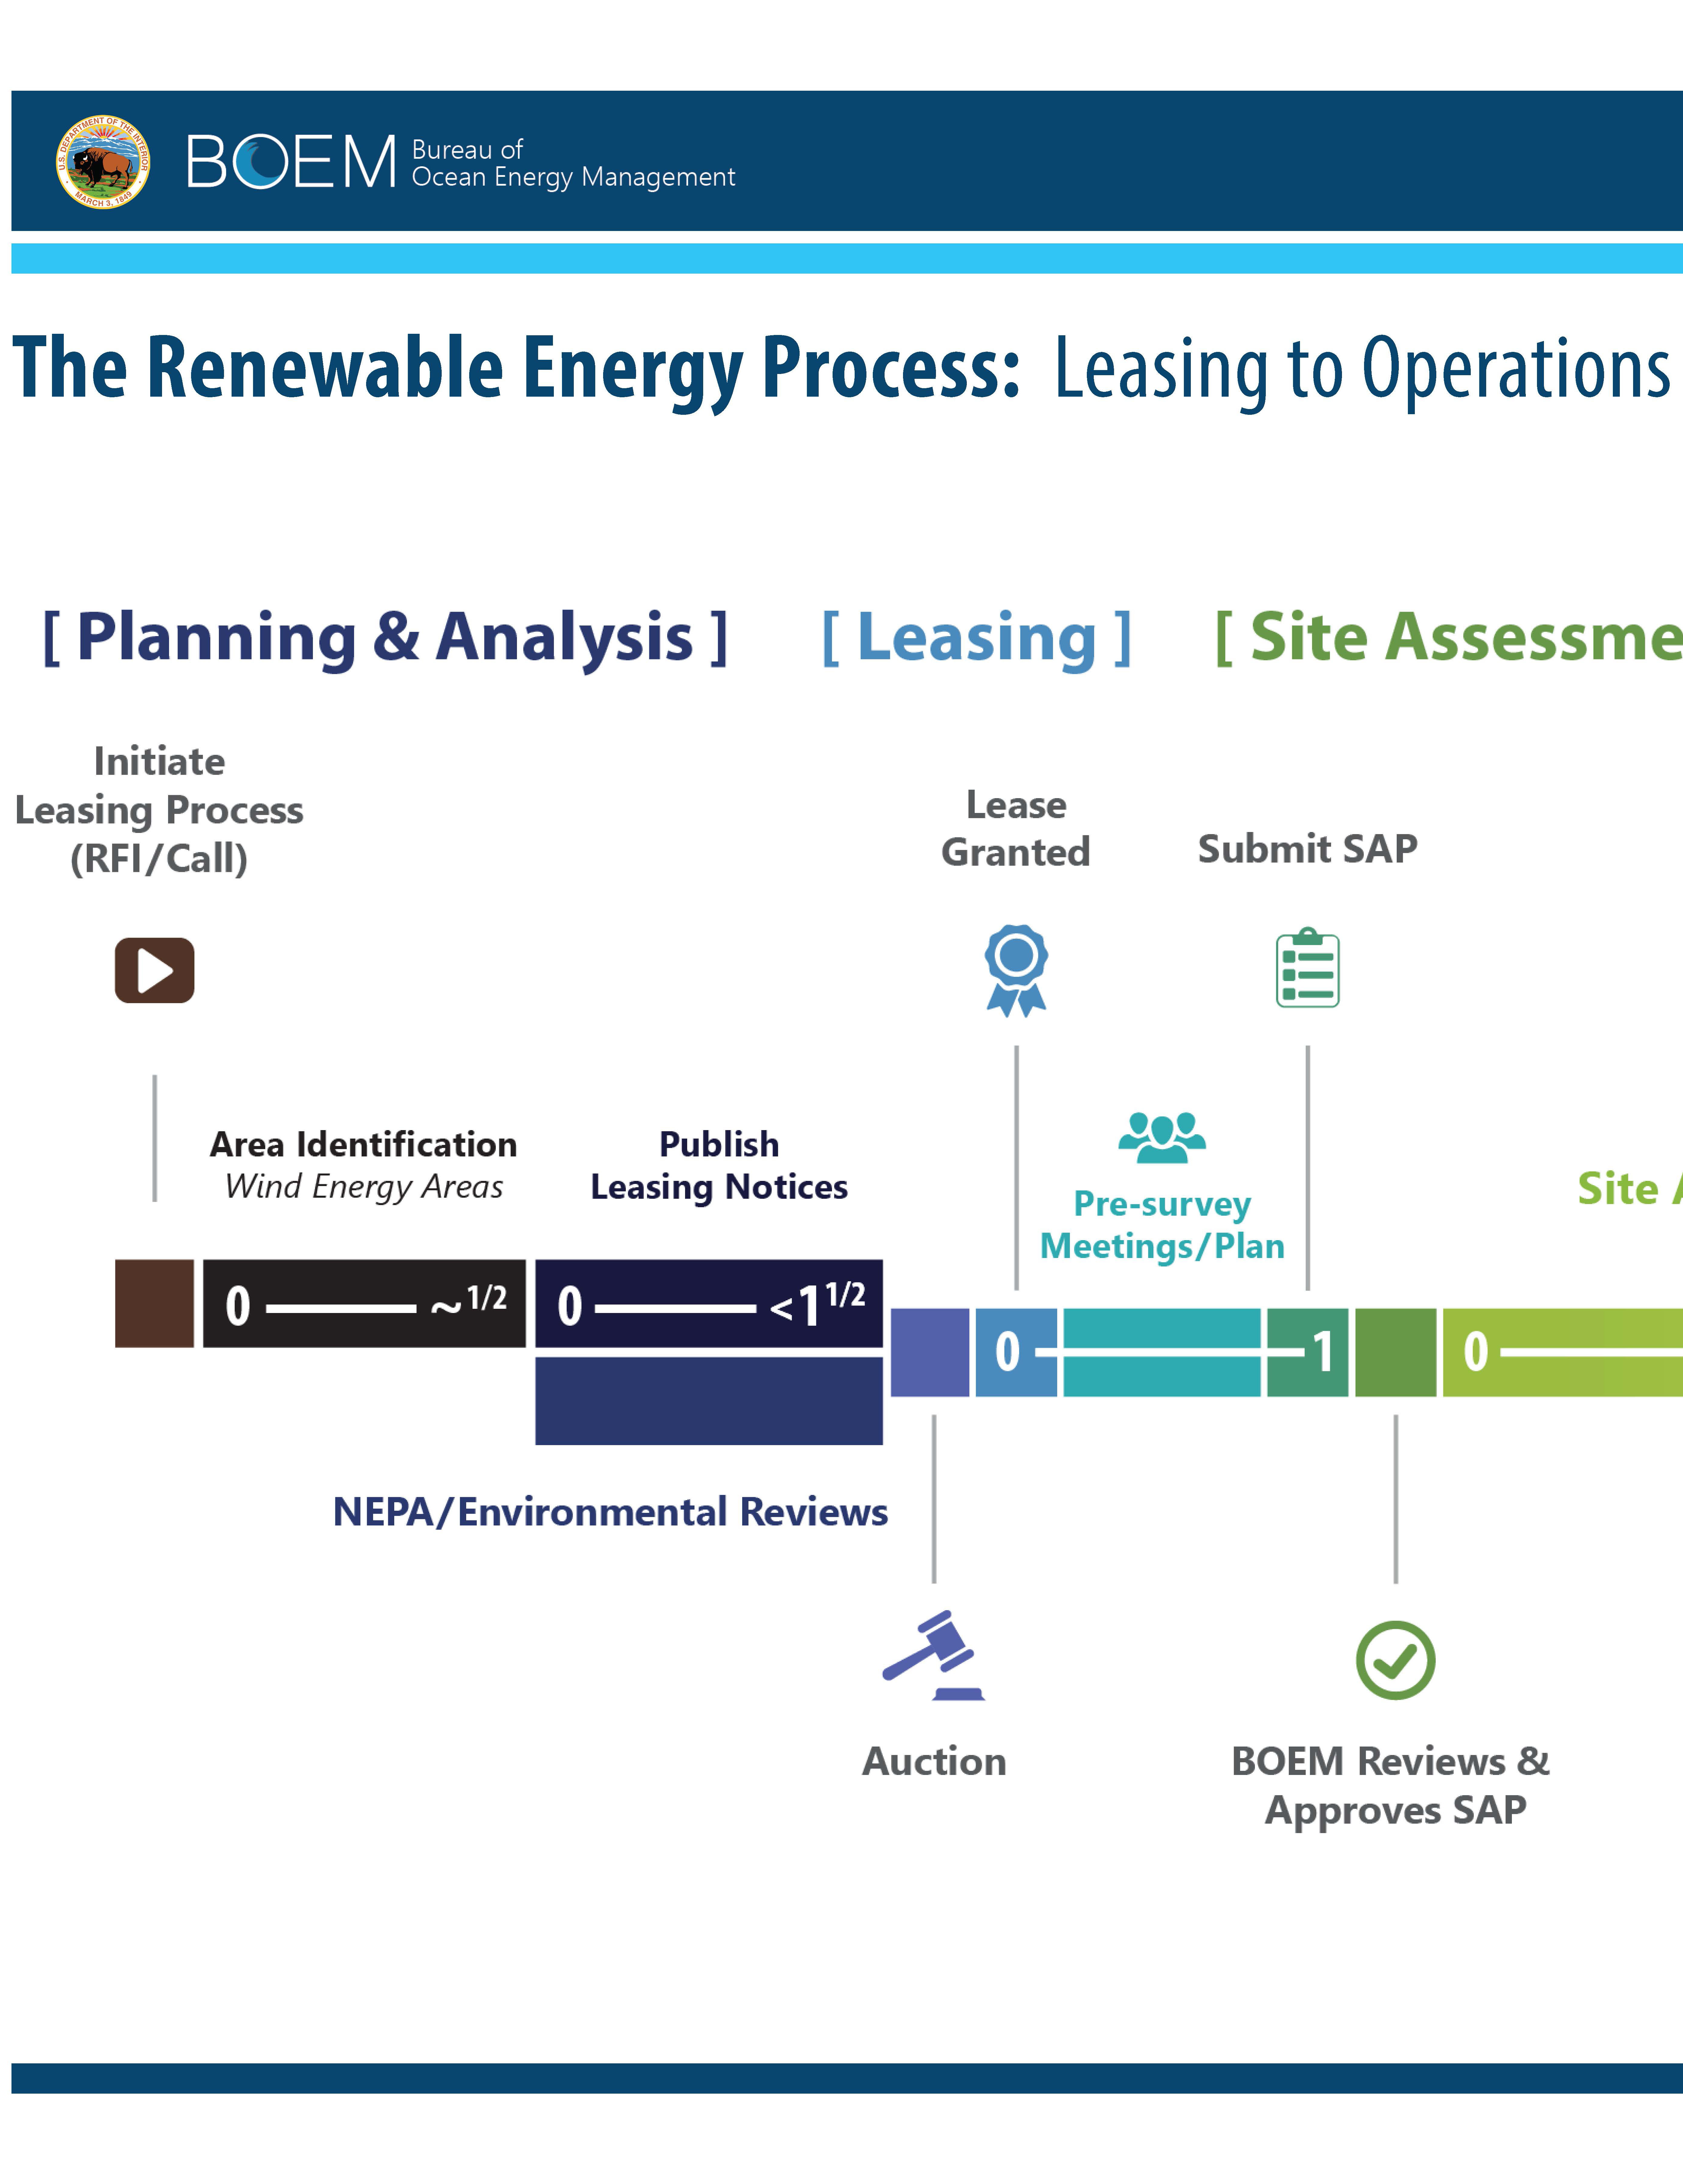Viewport: 1683px width, 2184px height.
Task: Click the Auction label
Action: pos(934,1761)
